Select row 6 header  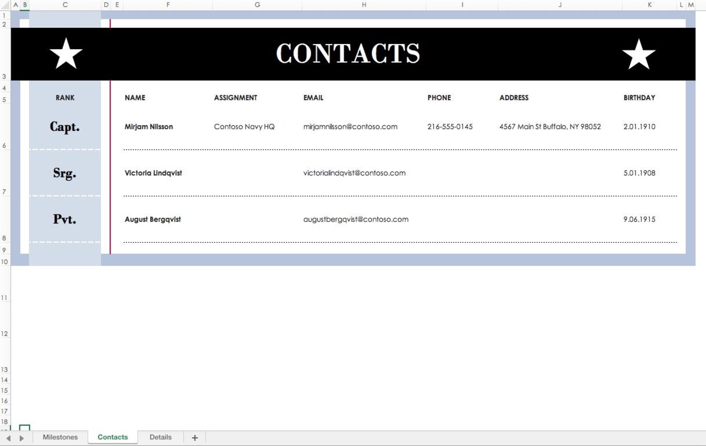point(5,127)
